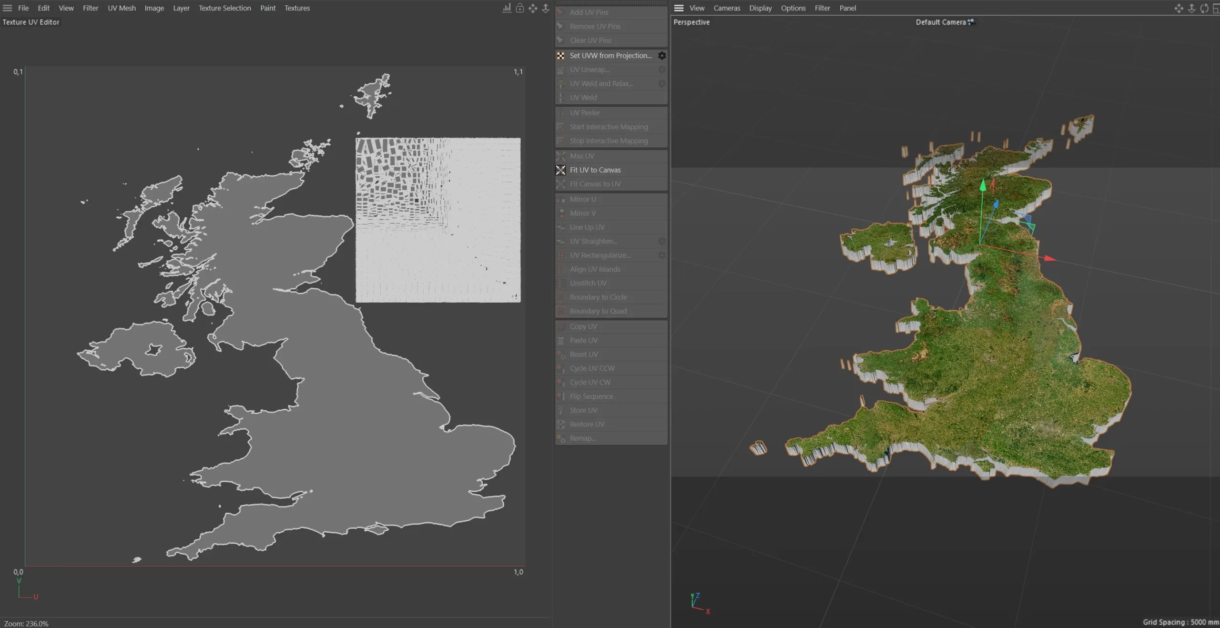The width and height of the screenshot is (1220, 628).
Task: Click the camera selection icon next to Default Camera
Action: coord(972,22)
